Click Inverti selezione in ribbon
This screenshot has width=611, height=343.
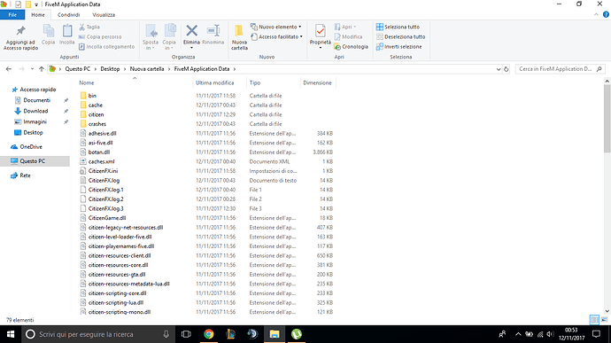tap(398, 47)
